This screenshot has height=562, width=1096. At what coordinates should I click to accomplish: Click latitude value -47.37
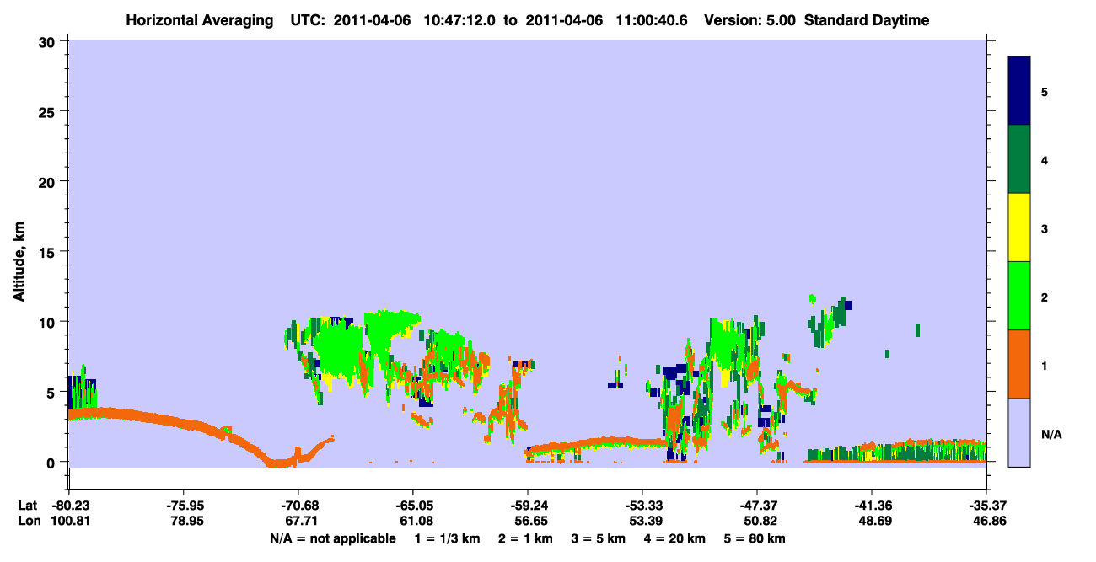[x=756, y=506]
